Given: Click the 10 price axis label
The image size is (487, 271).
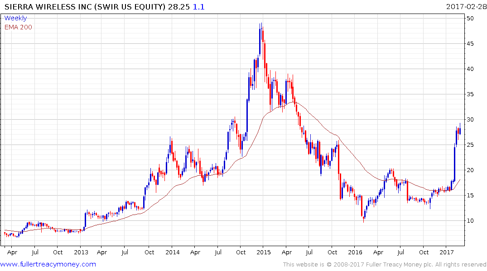Looking at the screenshot, I should click(x=470, y=221).
